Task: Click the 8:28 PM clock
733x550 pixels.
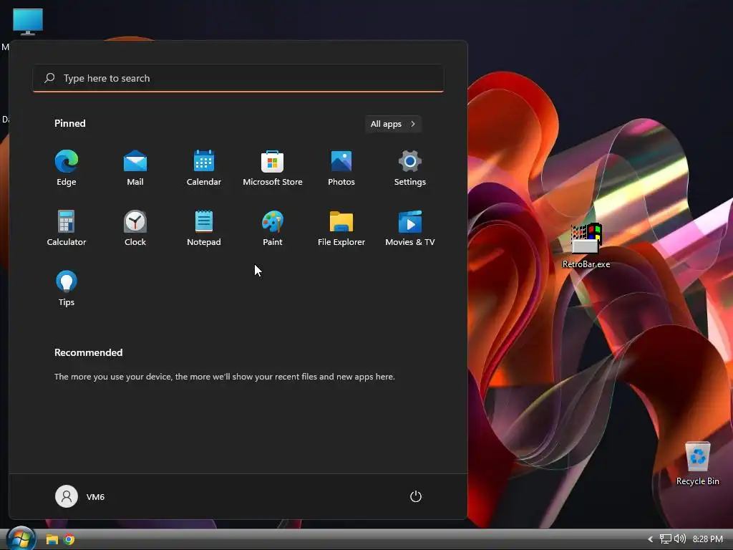Action: click(708, 539)
